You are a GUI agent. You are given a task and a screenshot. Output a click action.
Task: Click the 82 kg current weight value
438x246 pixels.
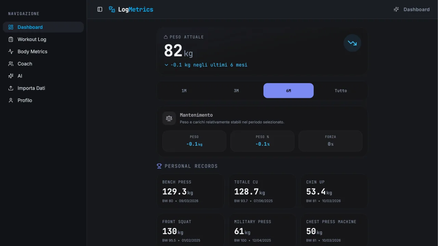[178, 51]
